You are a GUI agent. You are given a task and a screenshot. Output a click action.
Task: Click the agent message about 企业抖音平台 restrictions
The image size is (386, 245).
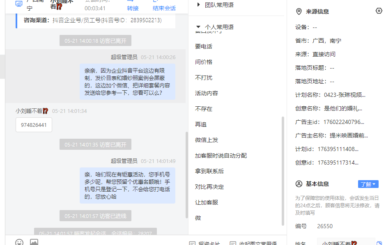128,82
